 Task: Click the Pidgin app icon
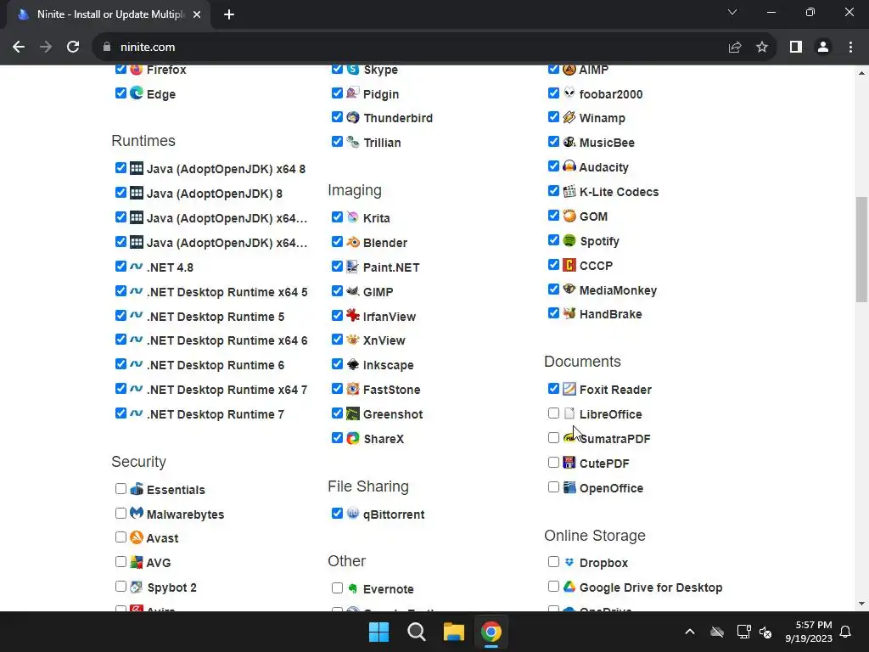click(x=353, y=93)
